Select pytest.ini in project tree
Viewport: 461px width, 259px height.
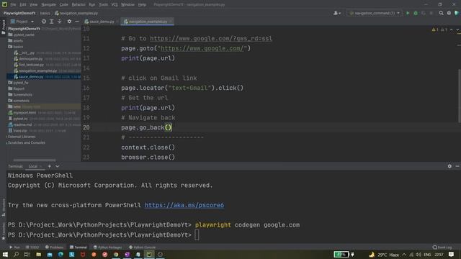[20, 119]
